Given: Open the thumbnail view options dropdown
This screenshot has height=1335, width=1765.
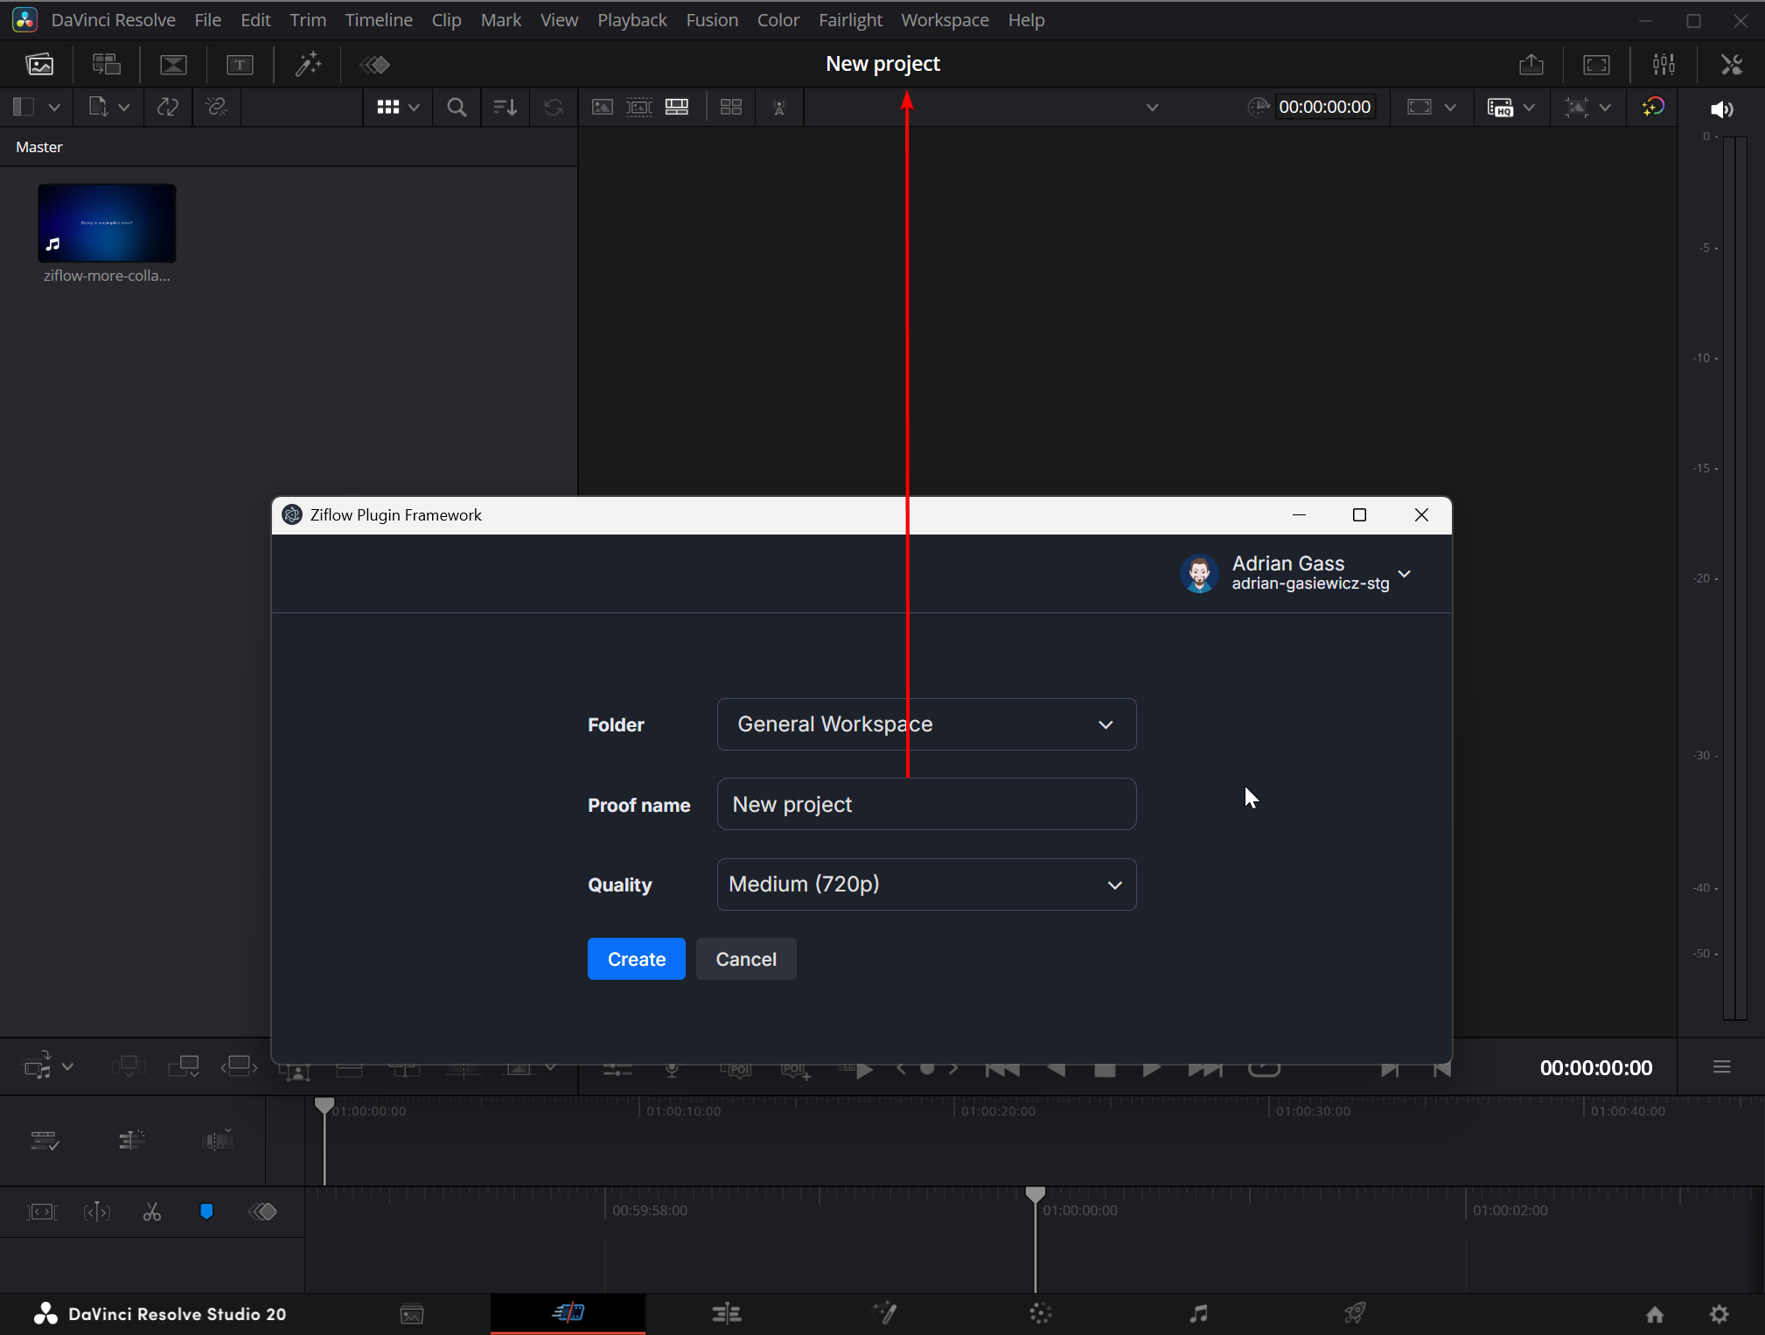Looking at the screenshot, I should tap(414, 107).
